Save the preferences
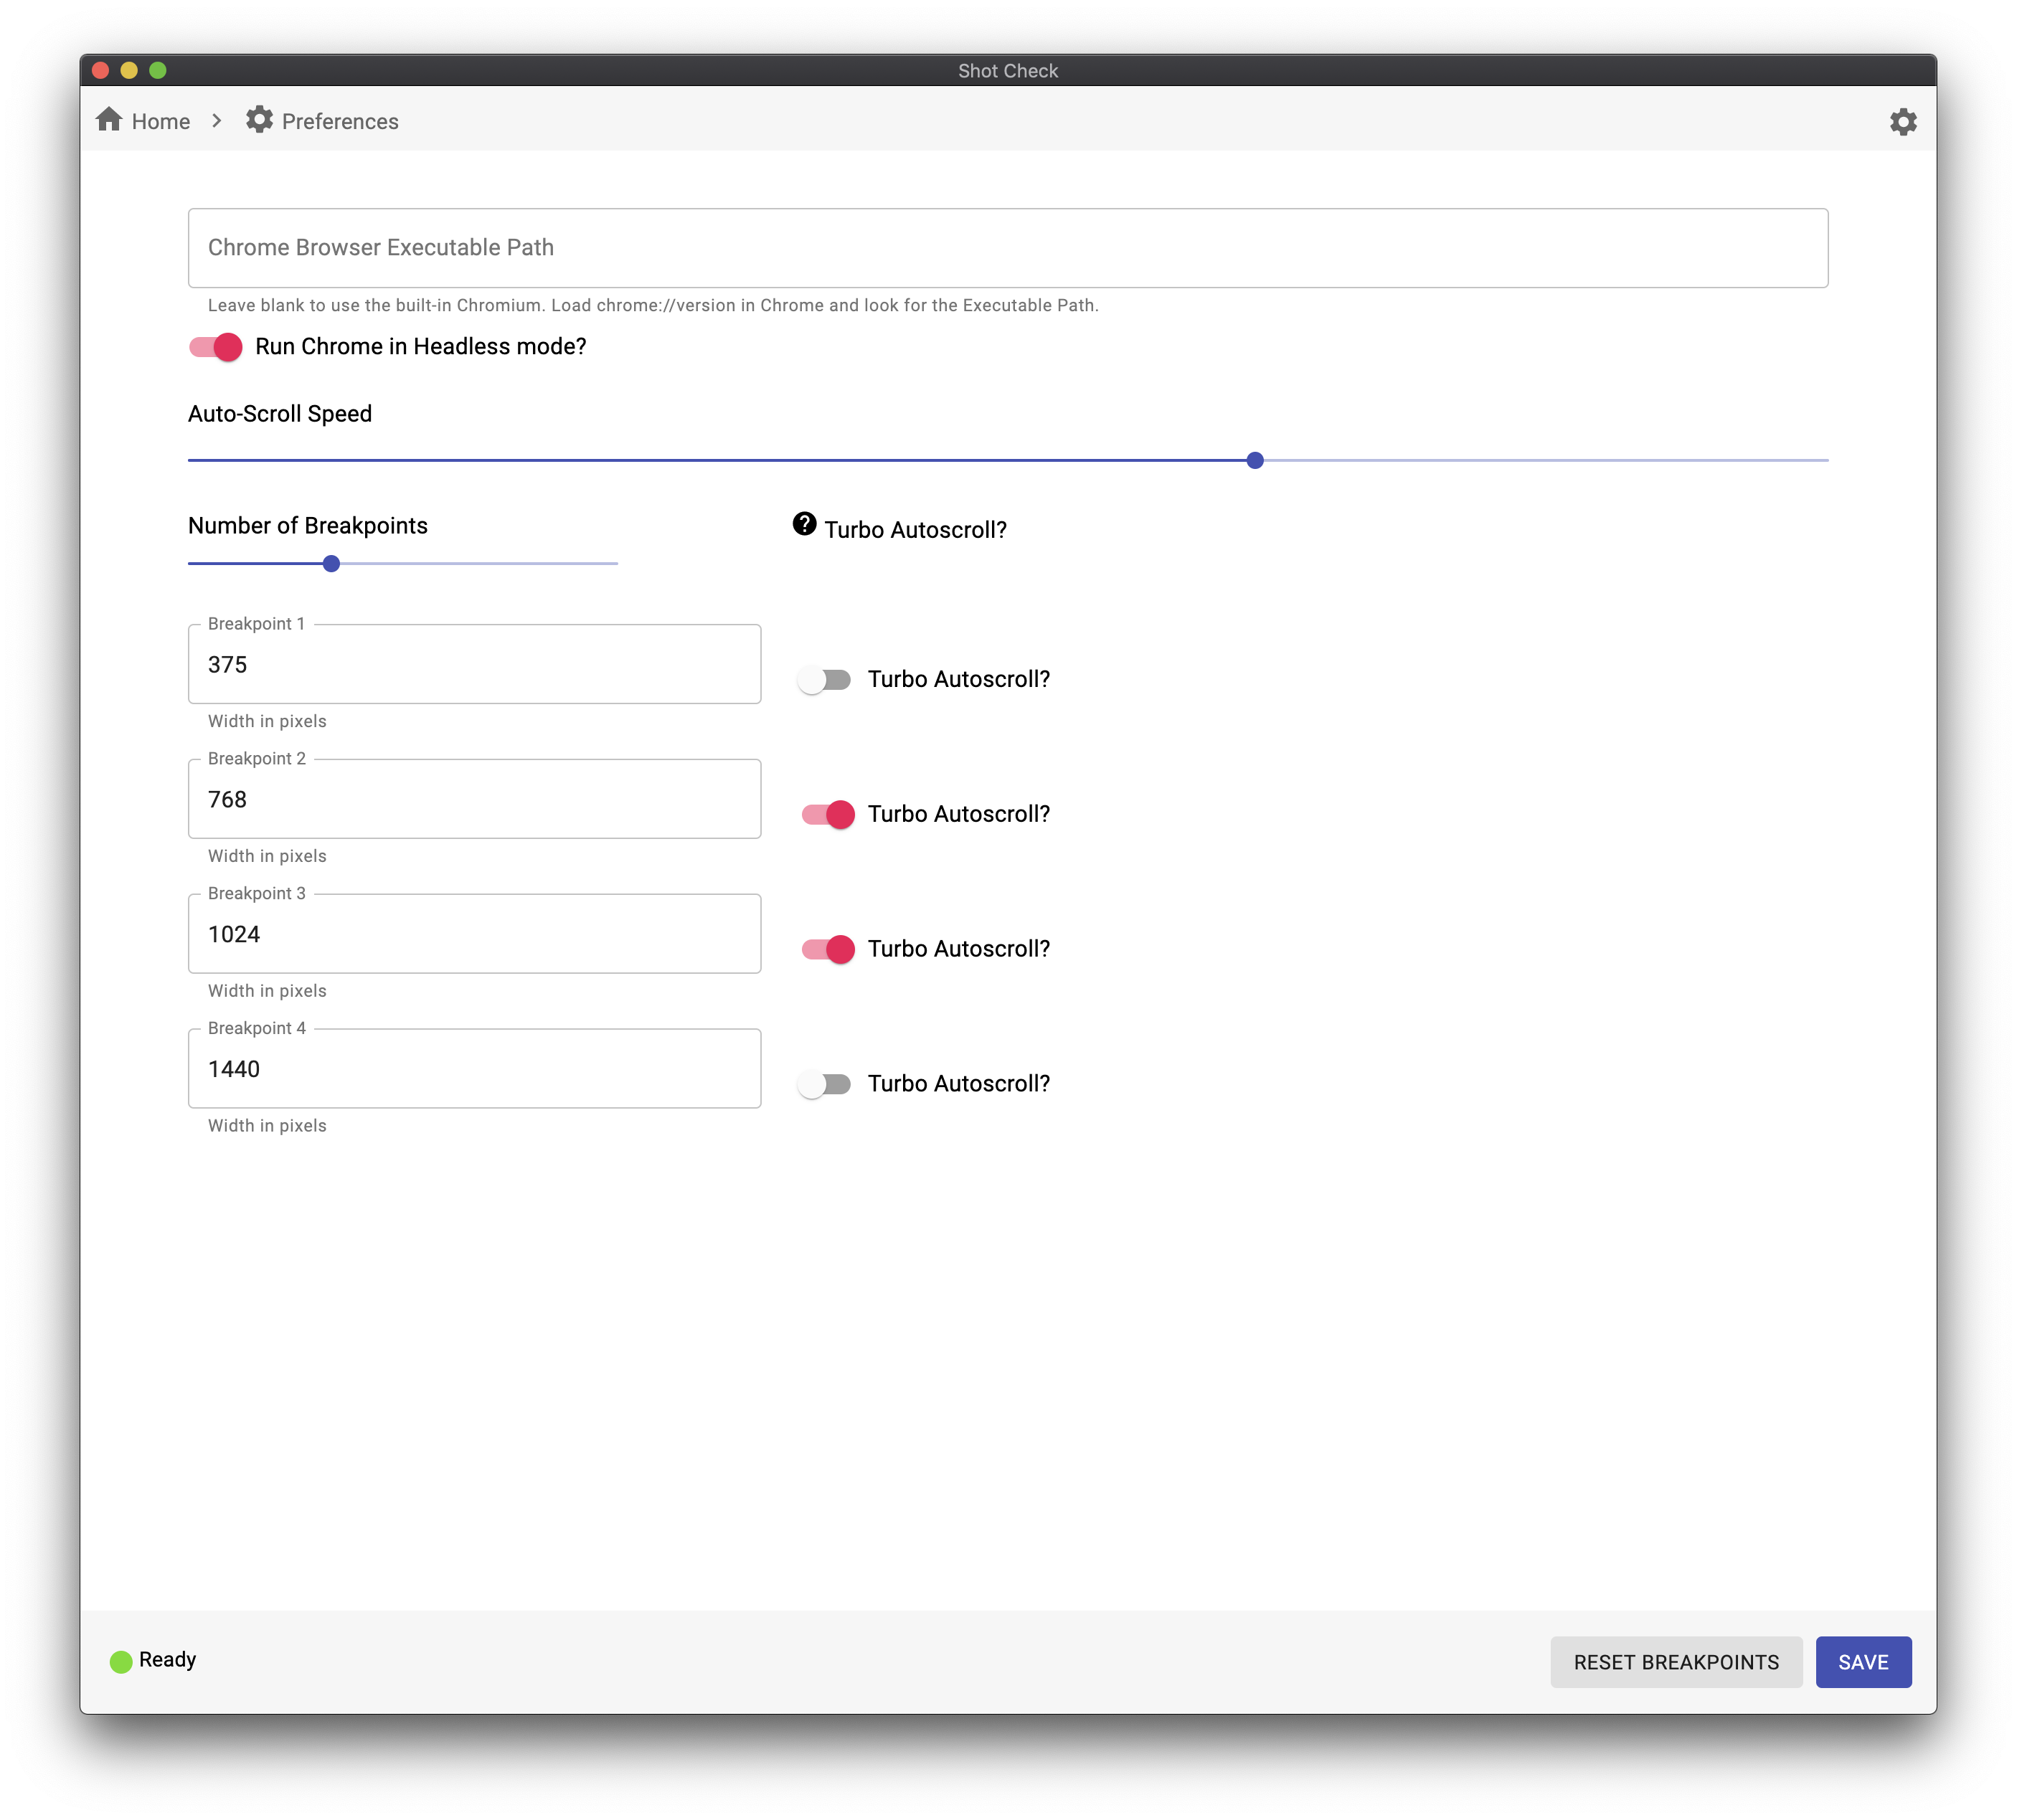The height and width of the screenshot is (1820, 2017). [x=1863, y=1662]
